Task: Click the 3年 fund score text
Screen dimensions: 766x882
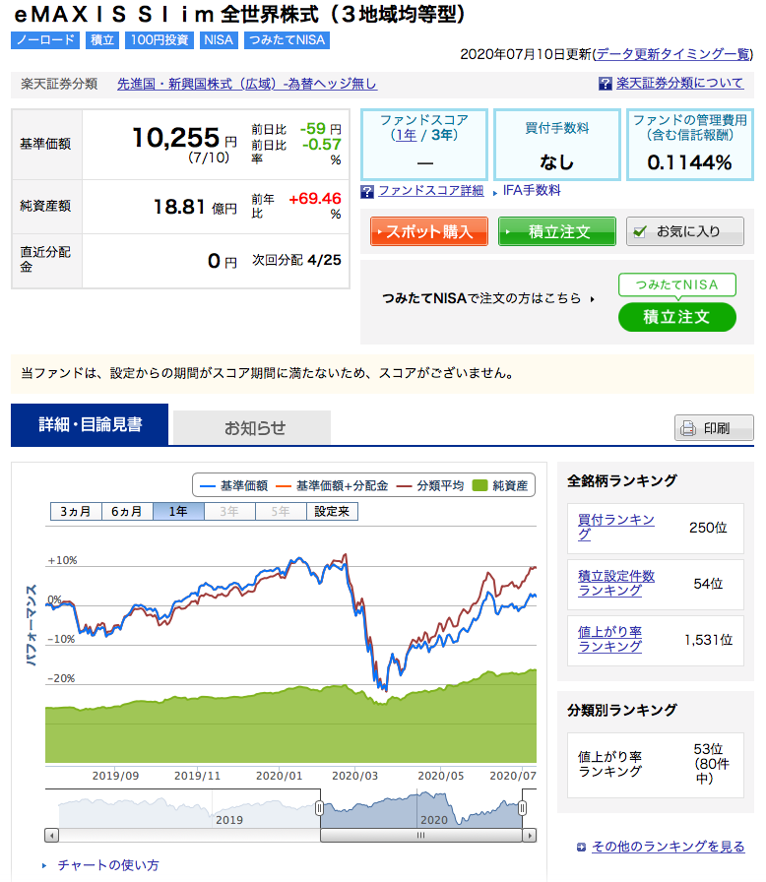Action: tap(441, 135)
